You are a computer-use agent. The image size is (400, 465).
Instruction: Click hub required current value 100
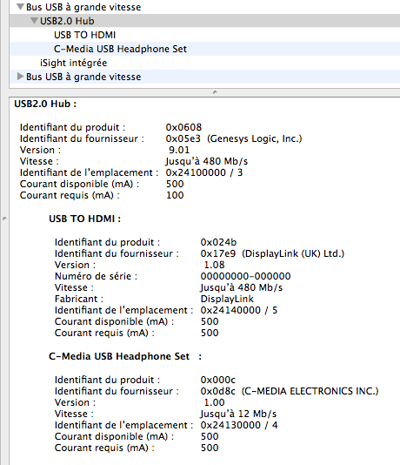tap(175, 195)
